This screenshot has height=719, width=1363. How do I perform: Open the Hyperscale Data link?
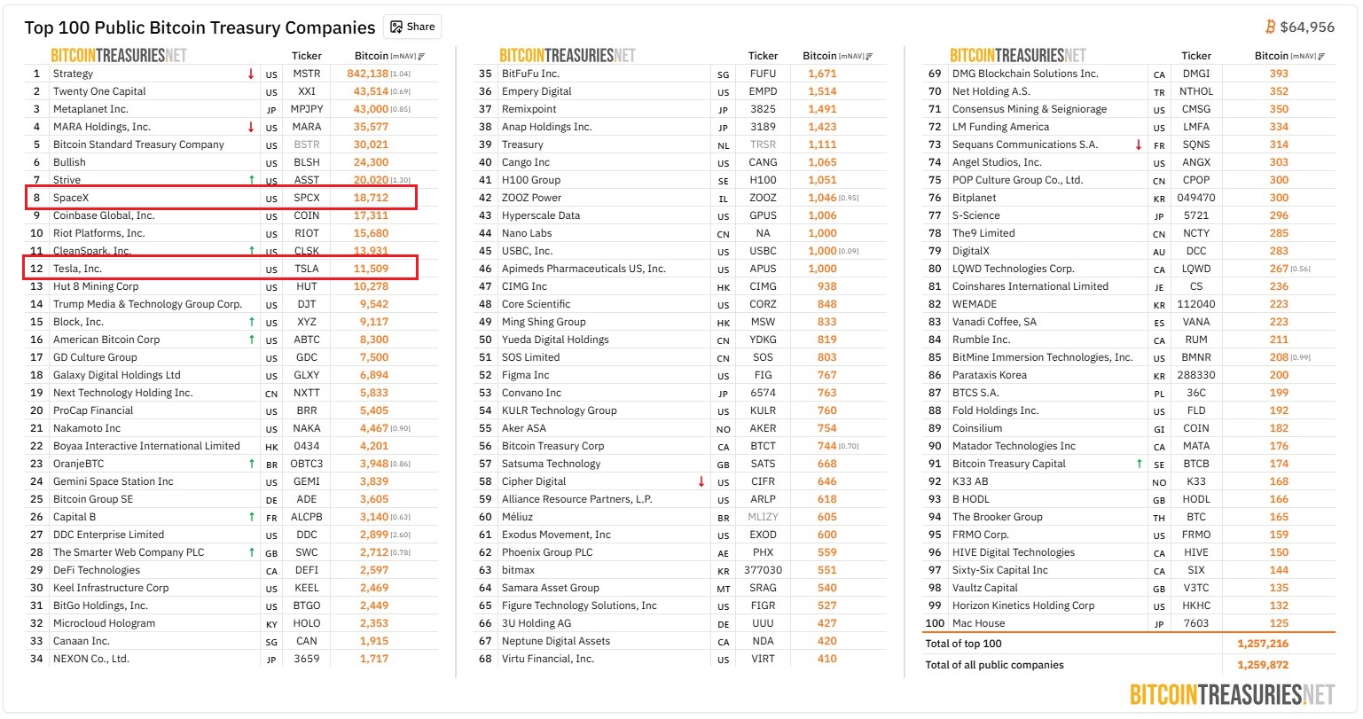(x=541, y=215)
